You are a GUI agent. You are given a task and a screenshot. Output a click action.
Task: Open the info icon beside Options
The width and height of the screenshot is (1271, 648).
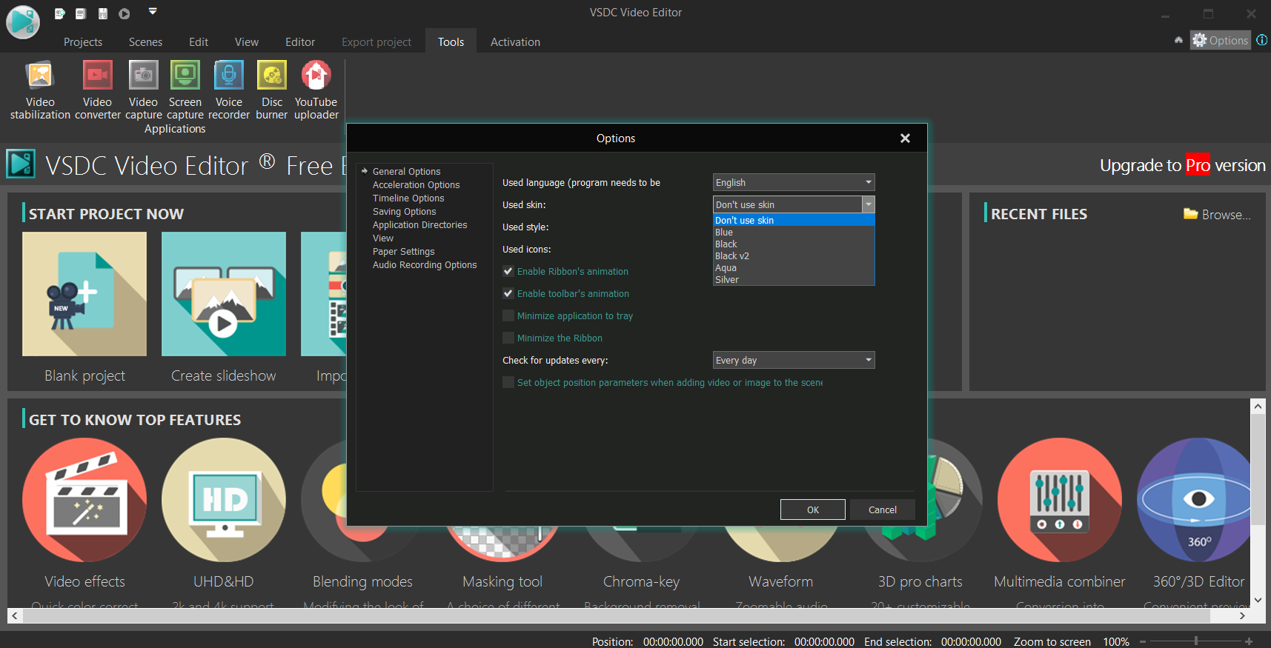[1261, 40]
